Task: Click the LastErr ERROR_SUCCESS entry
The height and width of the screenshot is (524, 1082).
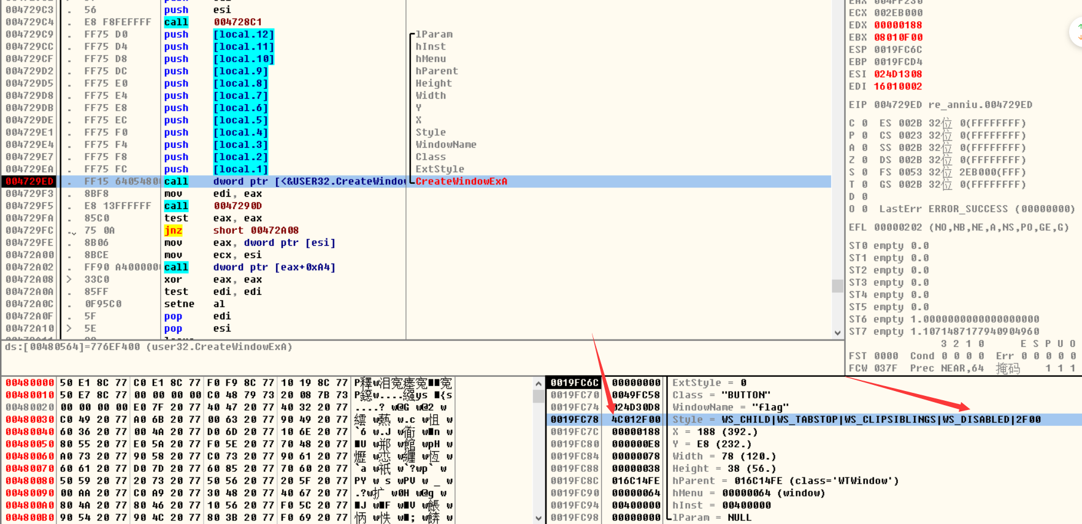Action: 977,209
